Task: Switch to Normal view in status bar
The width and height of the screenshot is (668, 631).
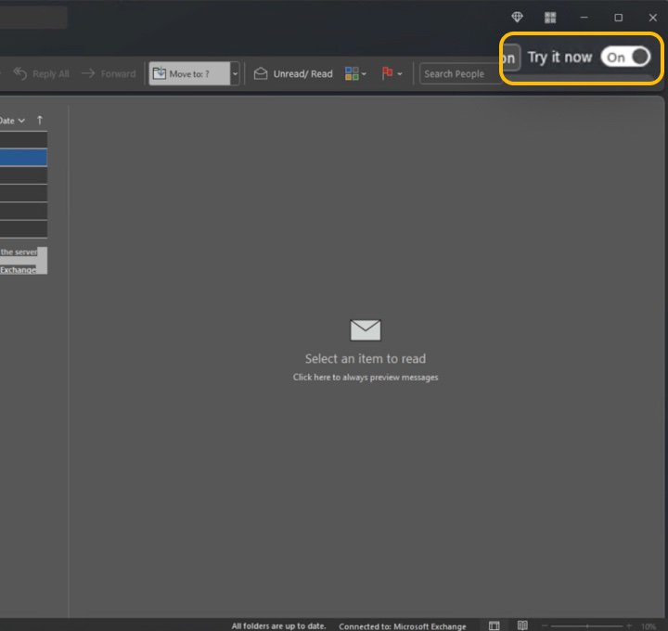Action: pyautogui.click(x=495, y=625)
